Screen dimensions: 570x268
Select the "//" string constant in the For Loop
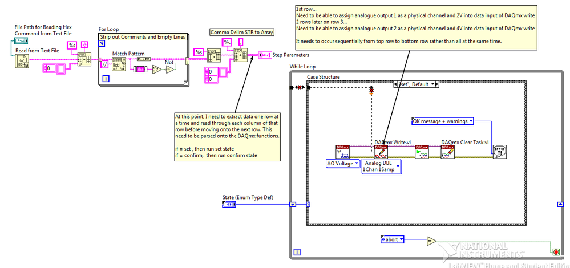click(104, 64)
